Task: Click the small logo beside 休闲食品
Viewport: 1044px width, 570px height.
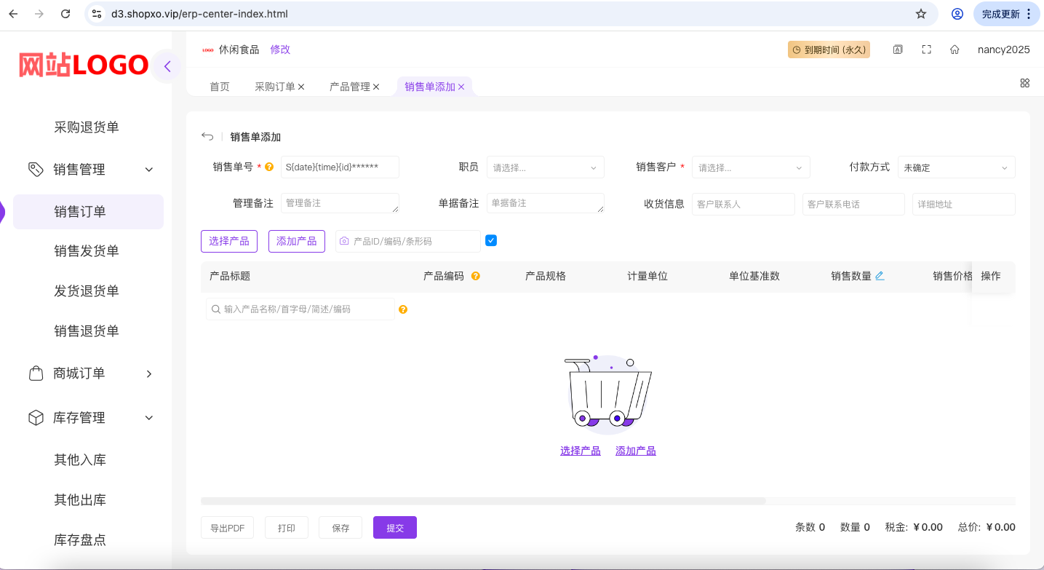Action: pyautogui.click(x=207, y=50)
